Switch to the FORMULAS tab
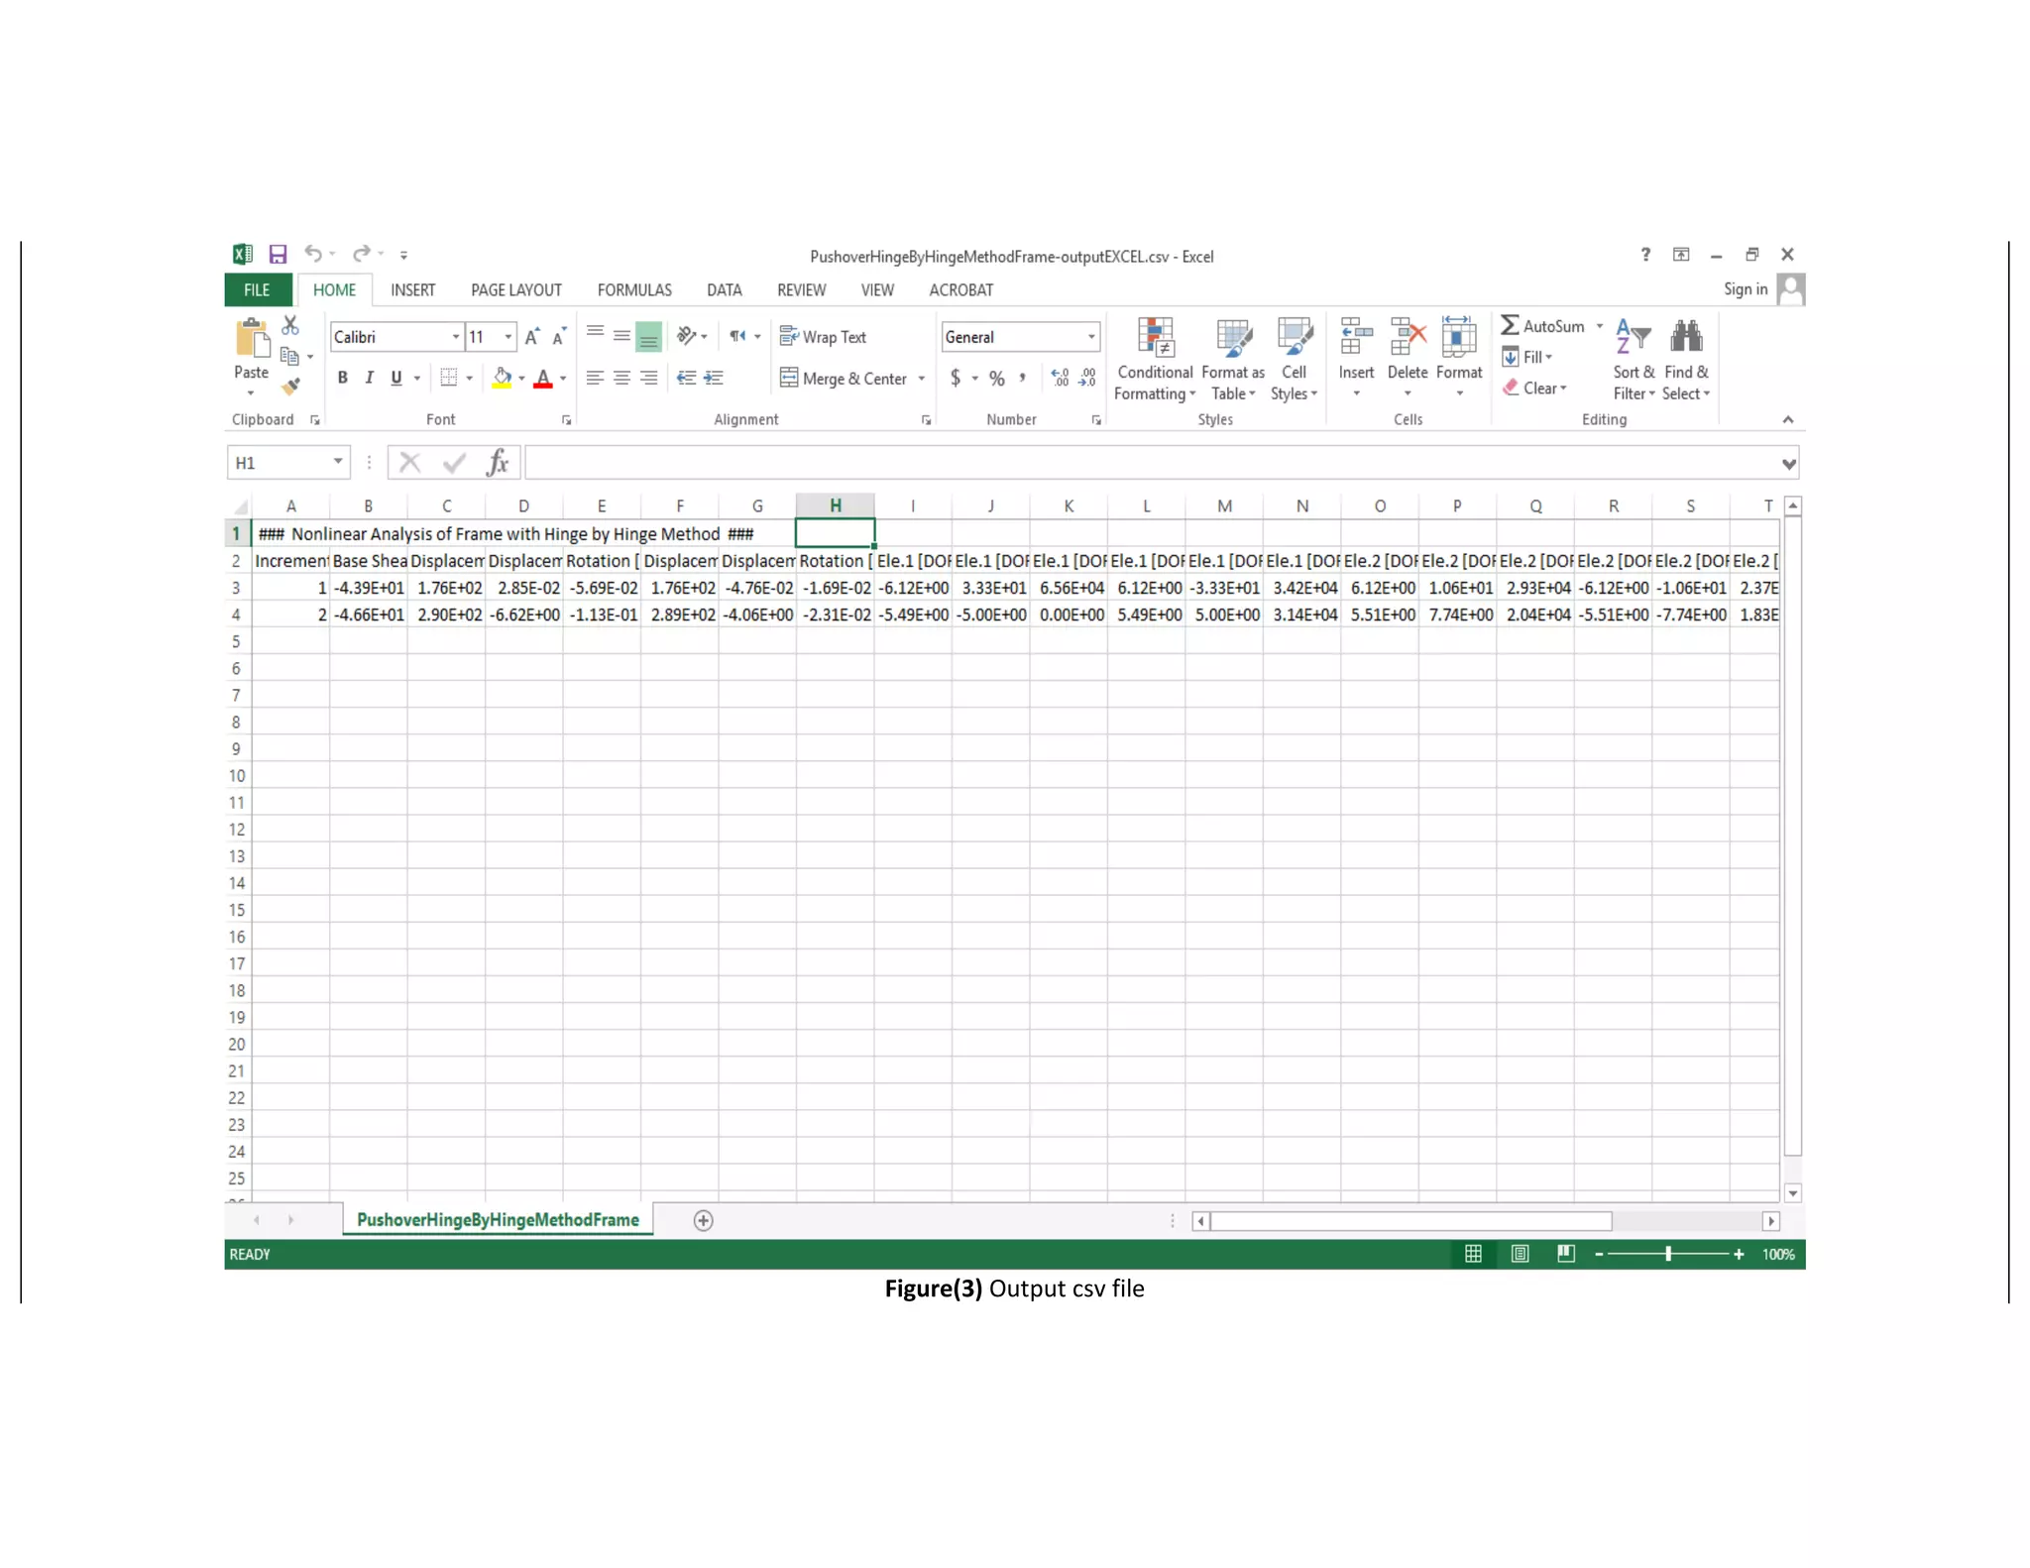This screenshot has width=2030, height=1568. coord(634,289)
